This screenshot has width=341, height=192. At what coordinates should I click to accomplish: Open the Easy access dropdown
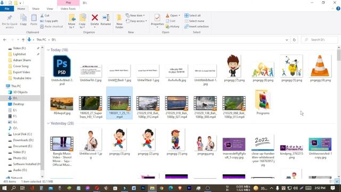(x=136, y=21)
